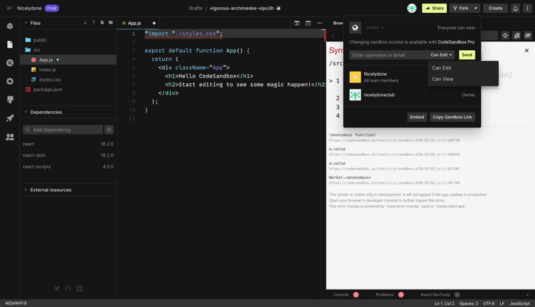Click the move-arrows icon in preview toolbar
The height and width of the screenshot is (307, 535).
pos(505,35)
